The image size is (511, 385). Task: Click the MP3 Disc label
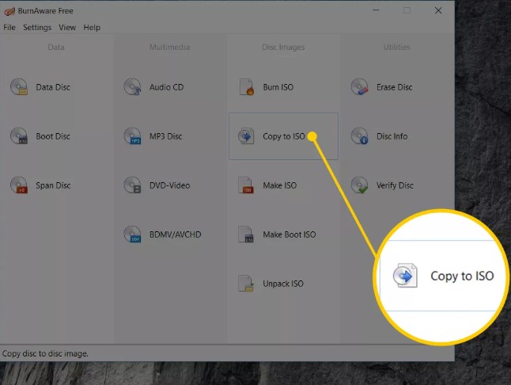[x=165, y=136]
